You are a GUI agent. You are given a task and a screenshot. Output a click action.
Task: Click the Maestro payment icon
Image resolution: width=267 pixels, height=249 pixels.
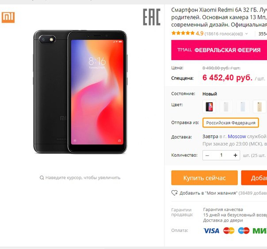click(244, 230)
